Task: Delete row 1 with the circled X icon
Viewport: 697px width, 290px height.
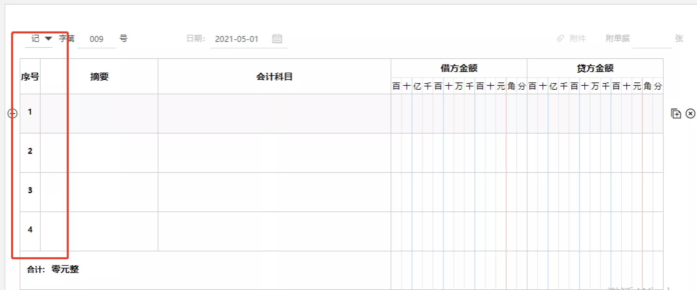Action: tap(690, 114)
